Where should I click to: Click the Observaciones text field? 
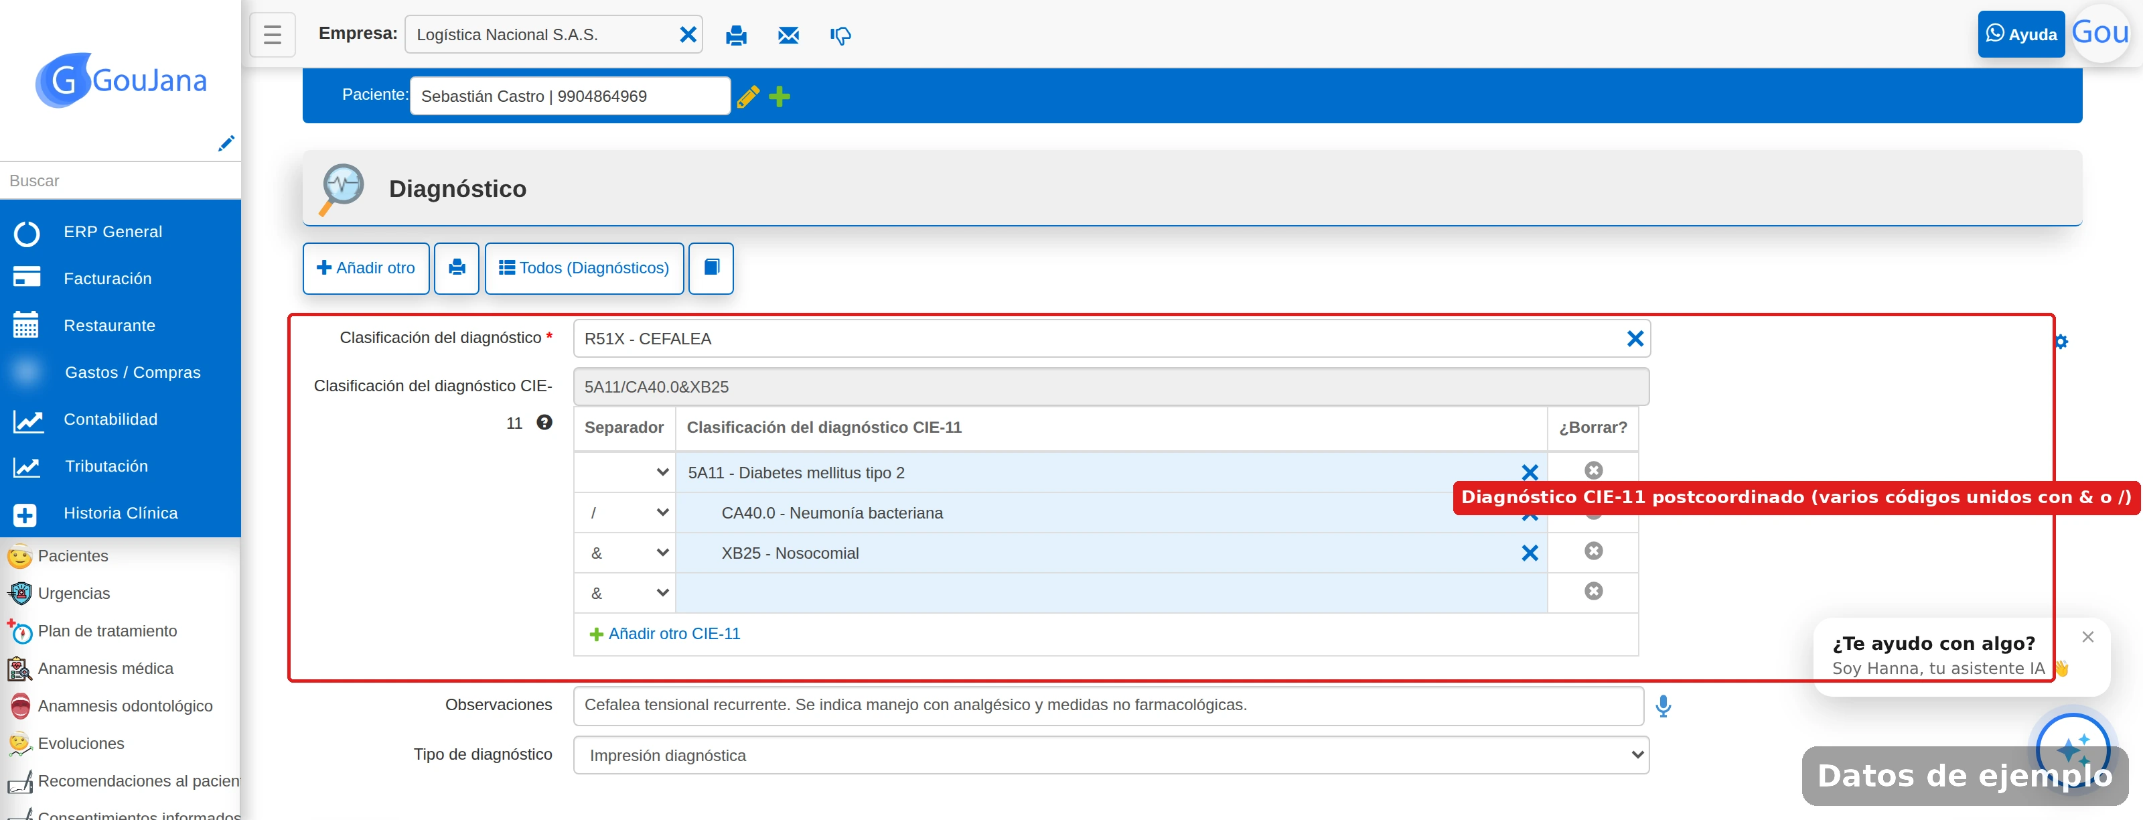click(1108, 706)
